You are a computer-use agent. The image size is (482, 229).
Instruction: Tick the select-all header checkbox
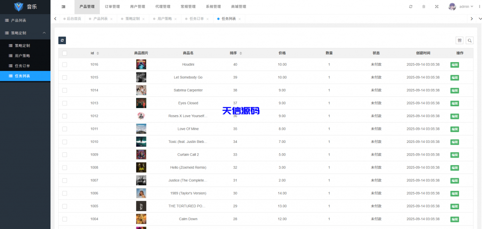pyautogui.click(x=64, y=53)
